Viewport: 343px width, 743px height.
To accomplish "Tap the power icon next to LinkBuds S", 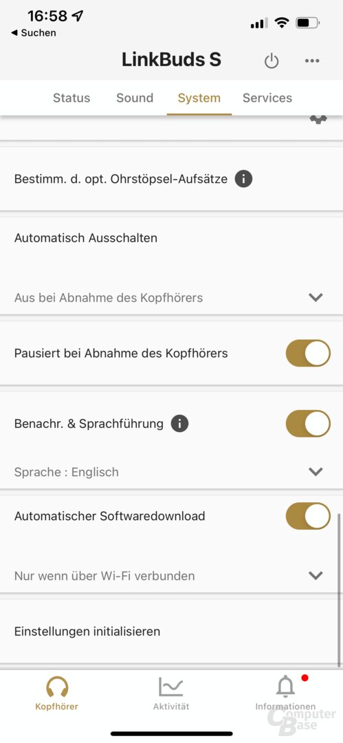I will [272, 61].
